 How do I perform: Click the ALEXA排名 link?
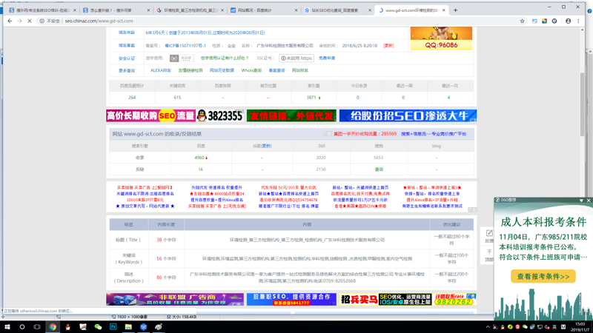(161, 71)
